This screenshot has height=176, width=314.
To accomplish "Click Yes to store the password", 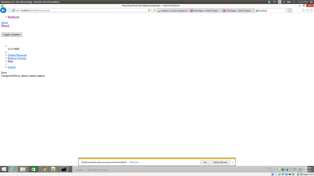I will point(205,162).
